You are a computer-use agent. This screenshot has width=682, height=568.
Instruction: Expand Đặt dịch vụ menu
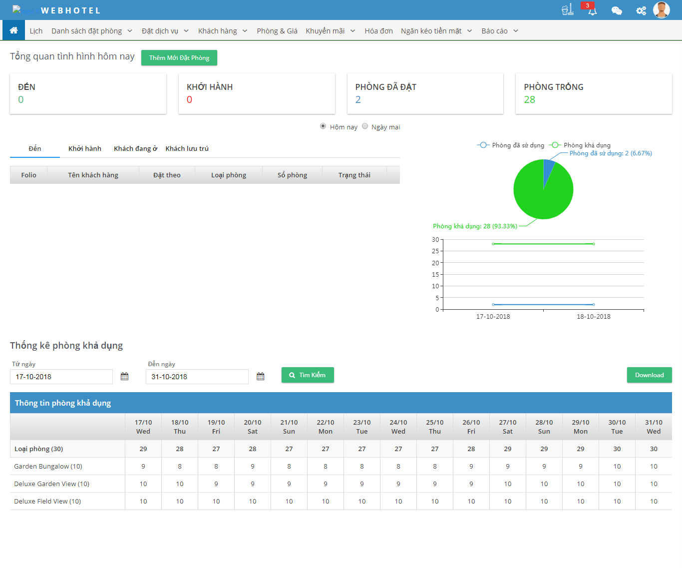tap(165, 31)
